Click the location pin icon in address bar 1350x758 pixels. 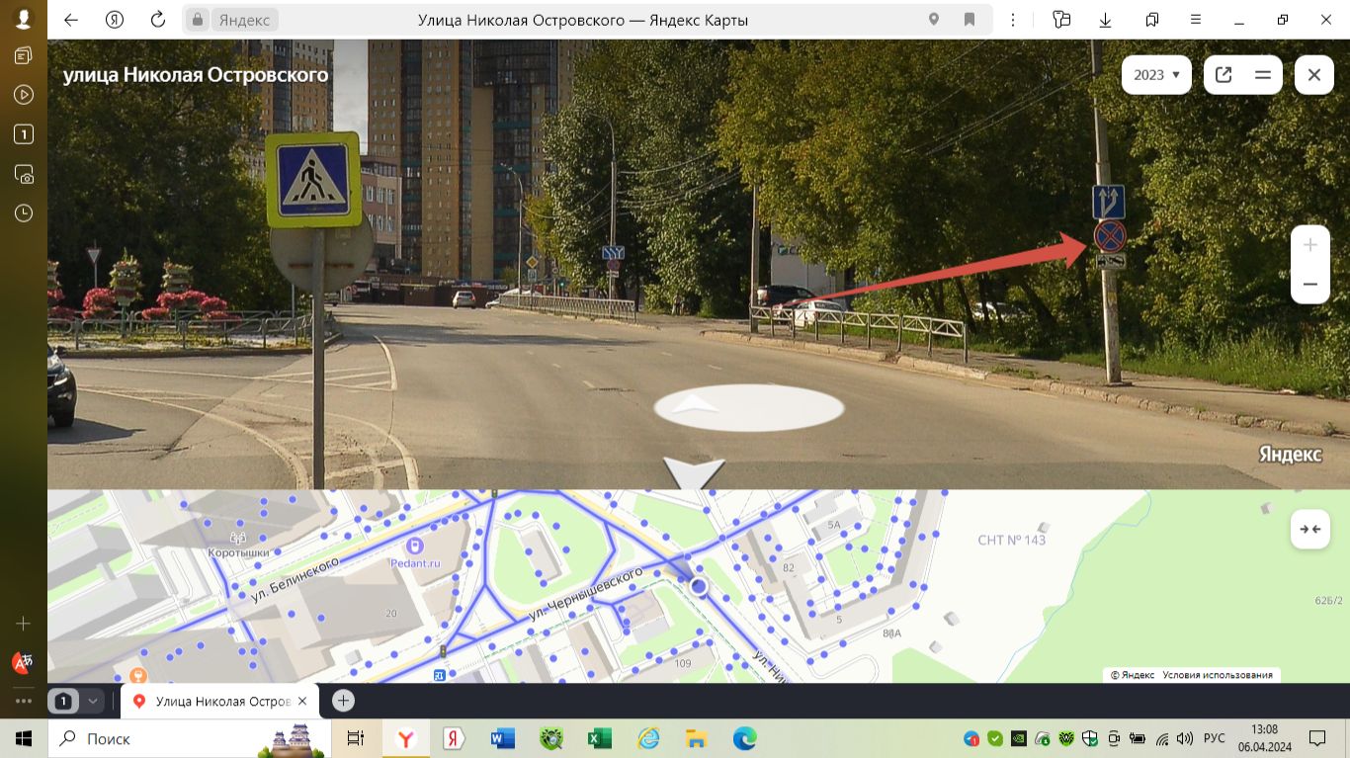(x=934, y=20)
